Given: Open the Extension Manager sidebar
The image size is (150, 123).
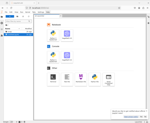Looking at the screenshot, I should (2, 36).
